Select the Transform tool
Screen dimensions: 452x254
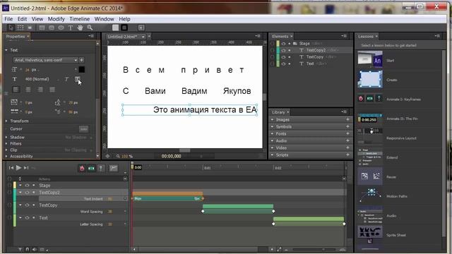pos(20,28)
